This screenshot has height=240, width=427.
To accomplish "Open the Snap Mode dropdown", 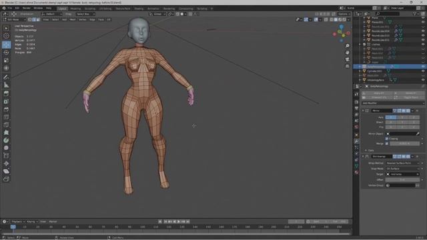I will (x=402, y=169).
